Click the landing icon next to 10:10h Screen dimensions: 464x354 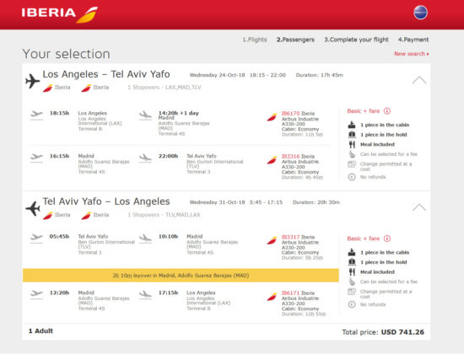tap(145, 239)
